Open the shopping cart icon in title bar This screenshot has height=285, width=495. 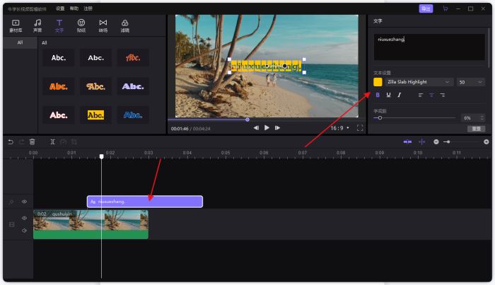point(445,8)
